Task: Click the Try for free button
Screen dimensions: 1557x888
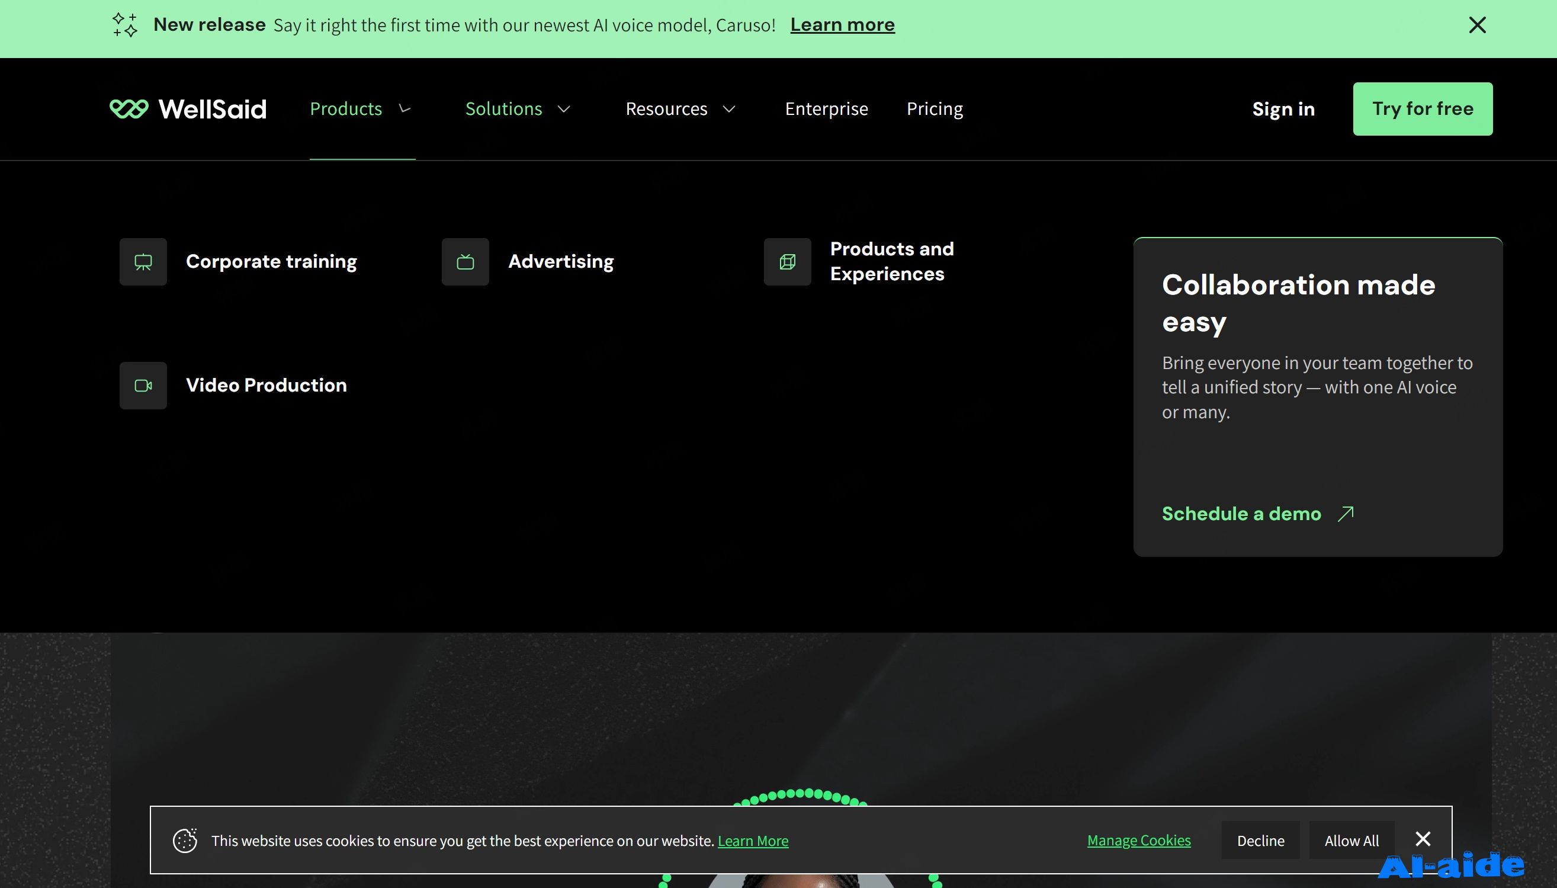Action: [1423, 109]
